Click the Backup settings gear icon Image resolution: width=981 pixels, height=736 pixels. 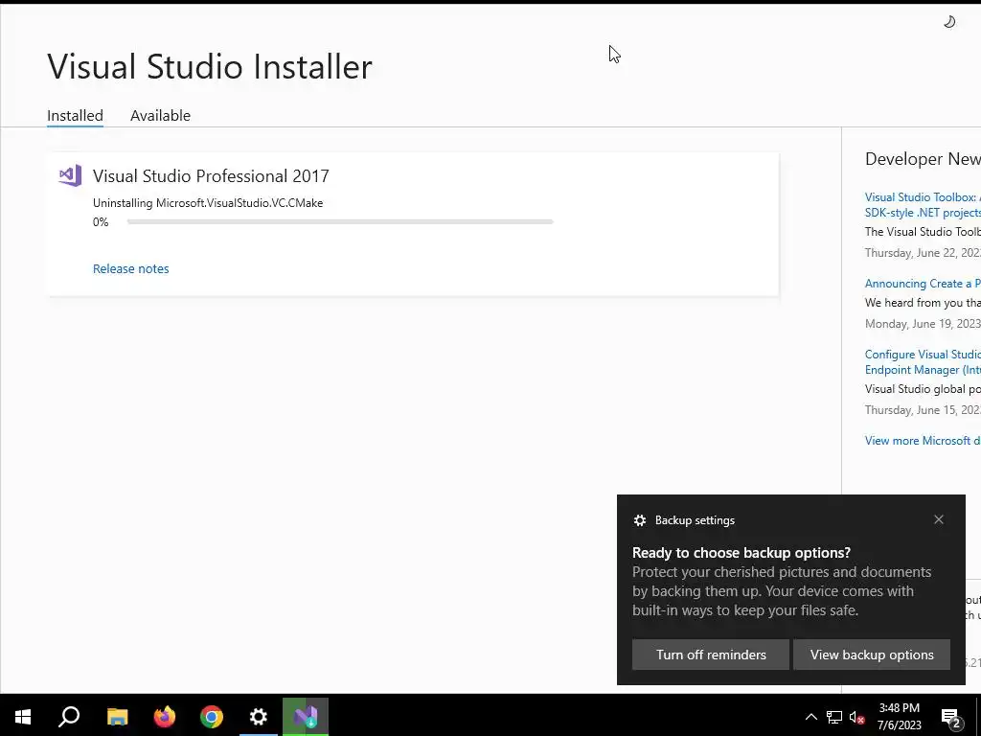(639, 520)
